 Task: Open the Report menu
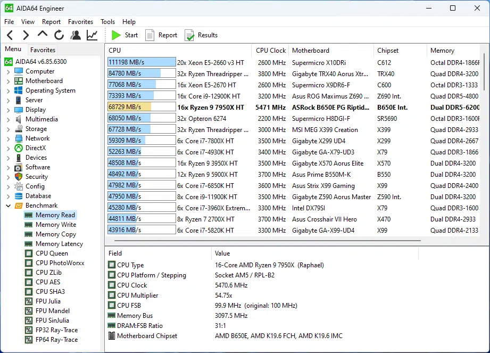coord(51,22)
